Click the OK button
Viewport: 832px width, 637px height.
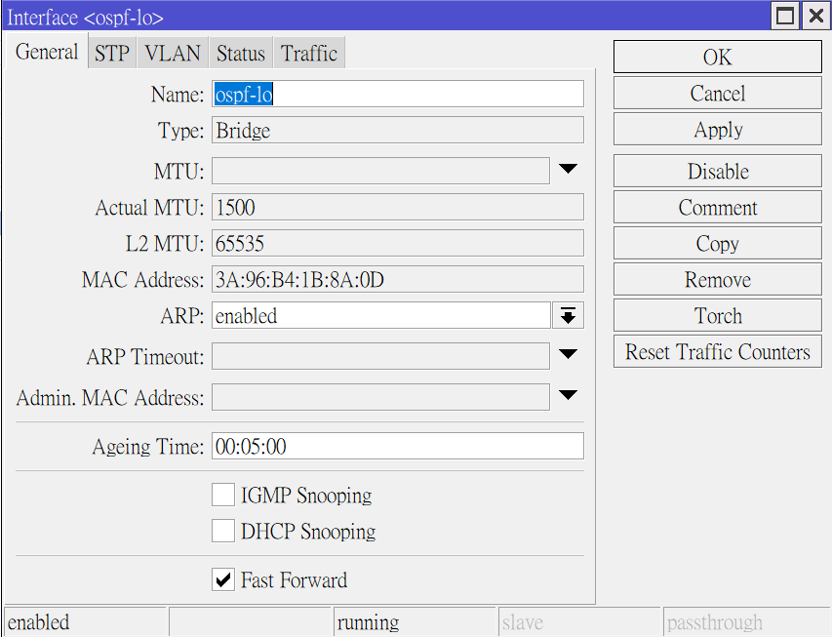click(717, 58)
